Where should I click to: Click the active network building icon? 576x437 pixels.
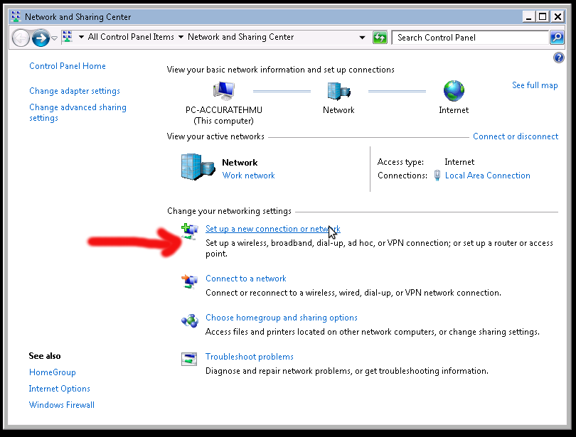tap(198, 167)
